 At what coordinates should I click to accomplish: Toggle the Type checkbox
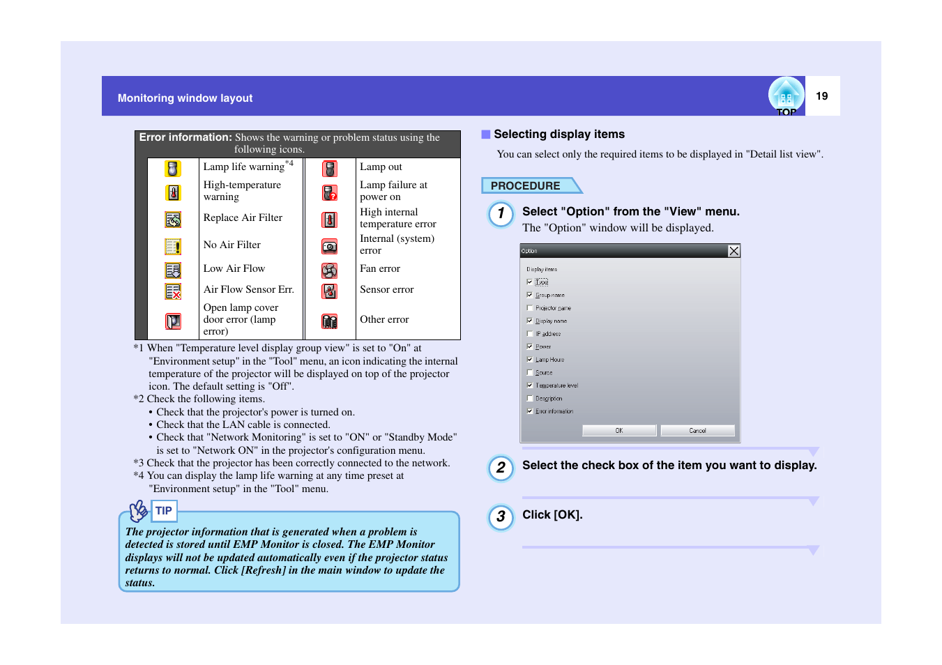click(530, 282)
